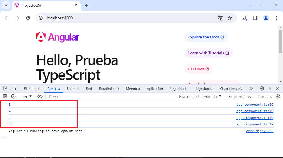The image size is (283, 158).
Task: Go forward to next page
Action: tap(17, 18)
